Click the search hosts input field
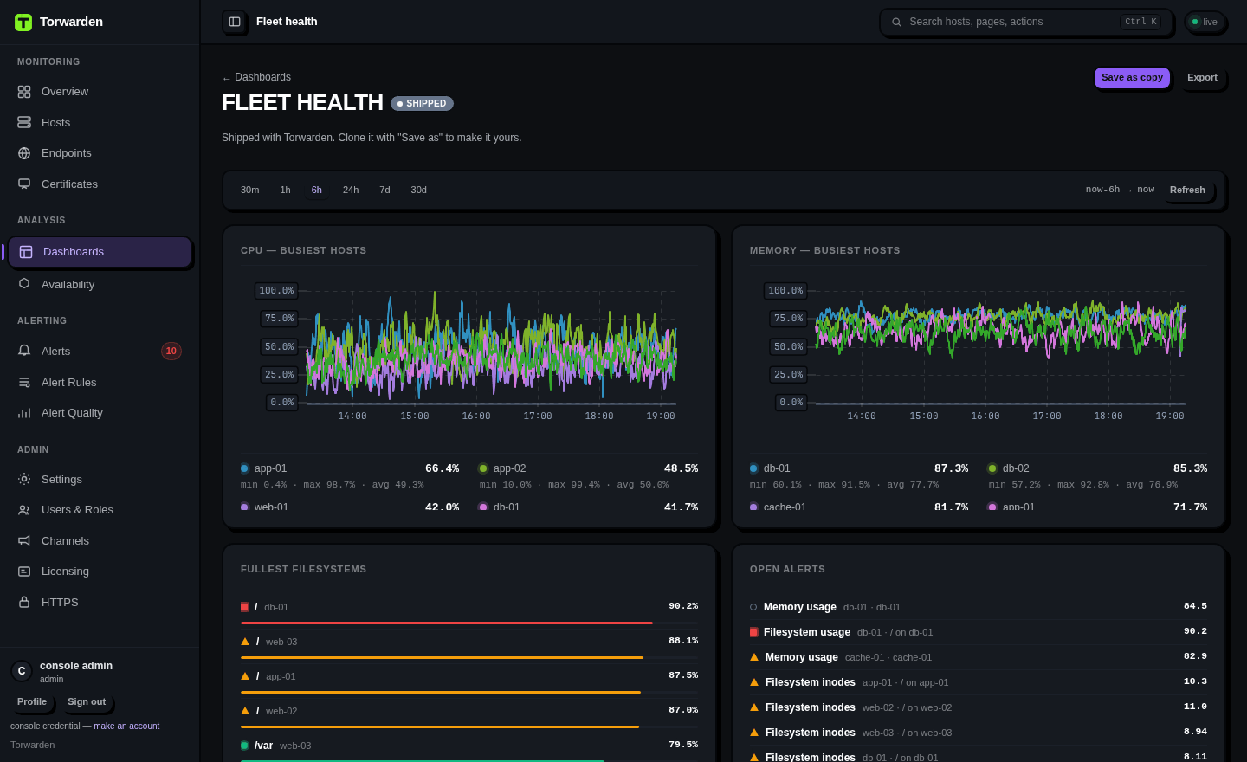 coord(1026,22)
